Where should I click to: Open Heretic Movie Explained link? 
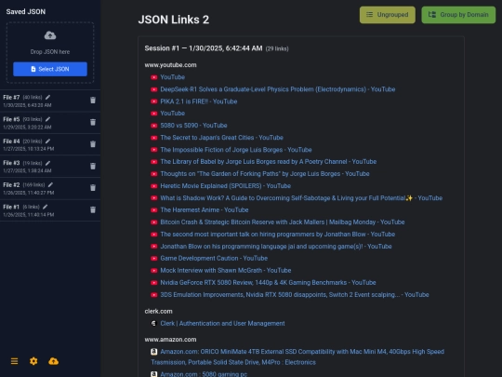[225, 186]
